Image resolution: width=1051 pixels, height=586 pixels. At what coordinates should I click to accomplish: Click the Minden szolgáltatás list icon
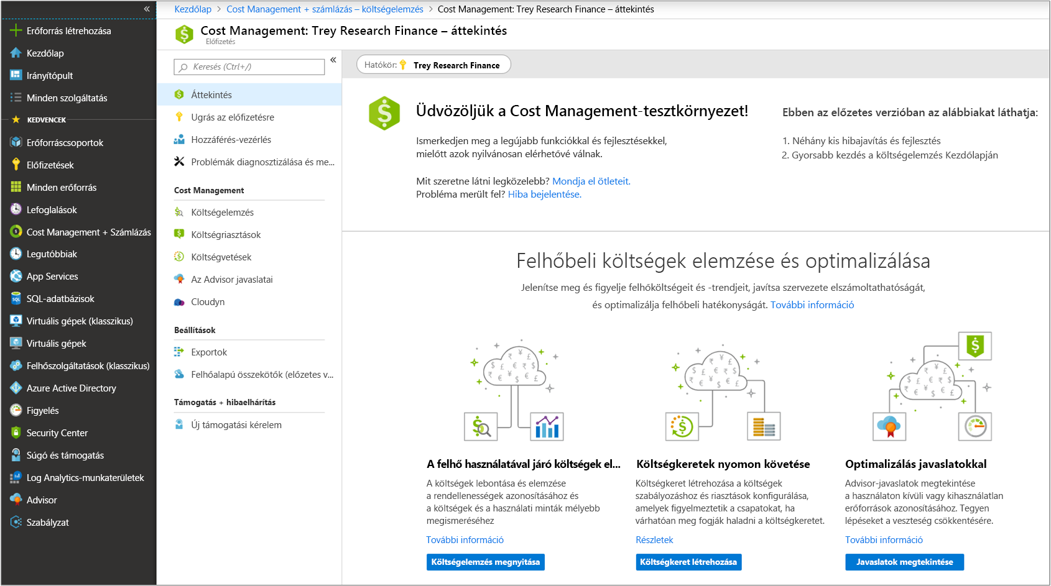16,98
